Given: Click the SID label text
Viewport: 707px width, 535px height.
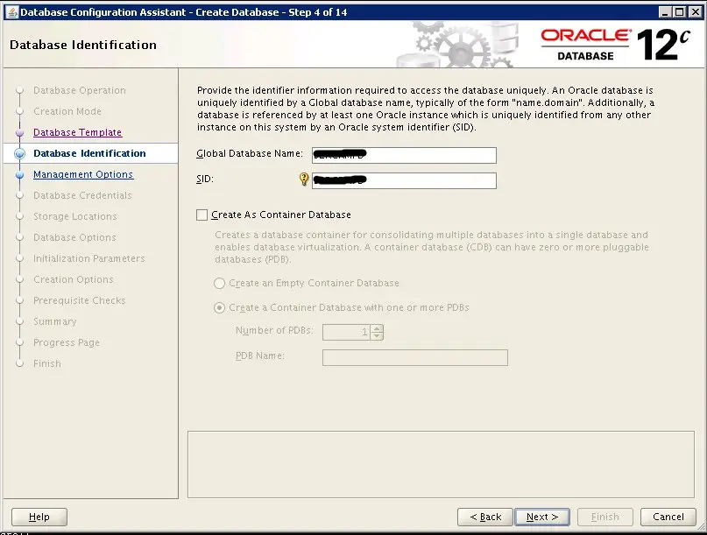Looking at the screenshot, I should pyautogui.click(x=205, y=180).
